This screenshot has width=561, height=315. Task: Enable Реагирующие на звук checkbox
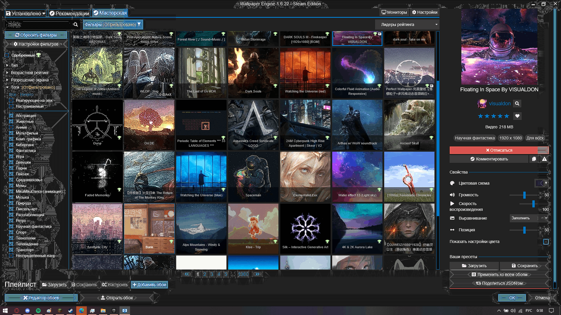coord(11,100)
